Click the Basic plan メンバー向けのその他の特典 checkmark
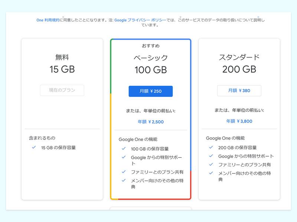 [x=124, y=181]
